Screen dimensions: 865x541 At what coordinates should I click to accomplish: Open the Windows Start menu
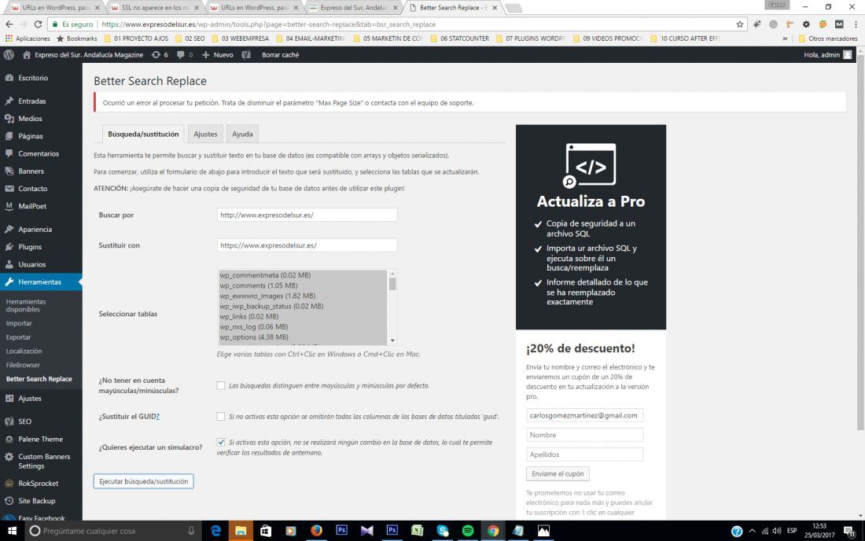(x=12, y=531)
